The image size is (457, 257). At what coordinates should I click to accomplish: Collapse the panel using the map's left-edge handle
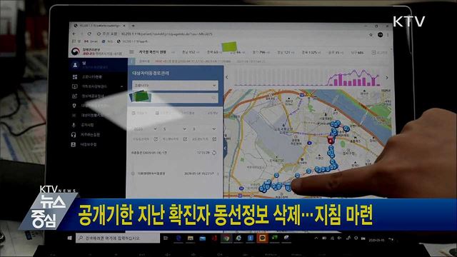point(225,148)
